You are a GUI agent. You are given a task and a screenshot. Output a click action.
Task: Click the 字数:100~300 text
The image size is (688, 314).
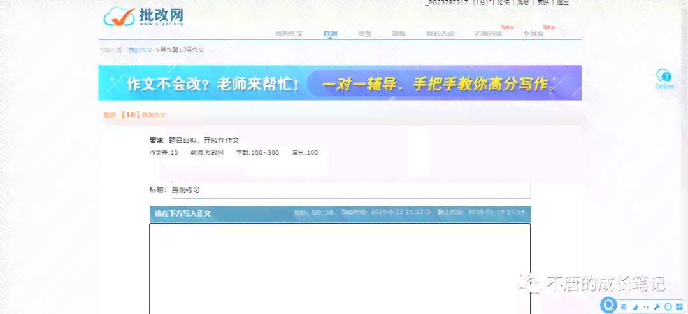click(257, 153)
